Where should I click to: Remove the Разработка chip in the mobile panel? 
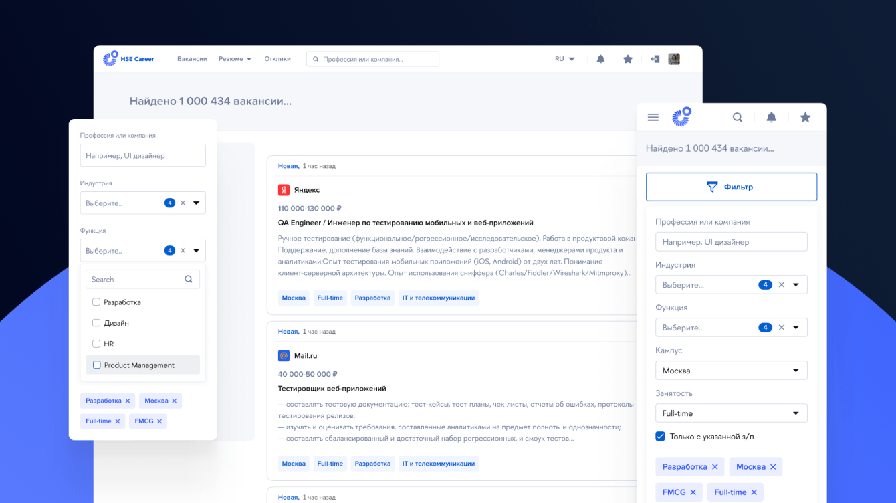pos(715,467)
